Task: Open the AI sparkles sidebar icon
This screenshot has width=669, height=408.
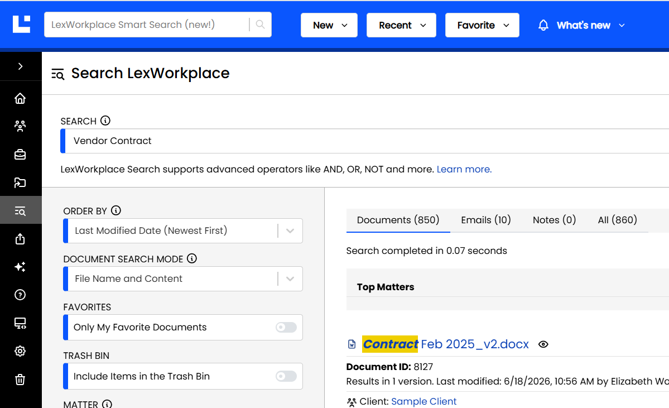Action: [x=20, y=267]
